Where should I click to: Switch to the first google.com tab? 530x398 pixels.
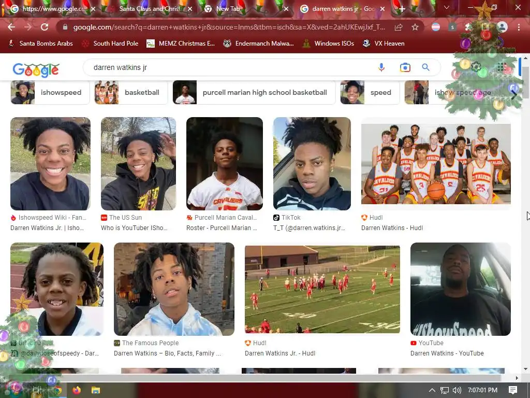click(53, 9)
